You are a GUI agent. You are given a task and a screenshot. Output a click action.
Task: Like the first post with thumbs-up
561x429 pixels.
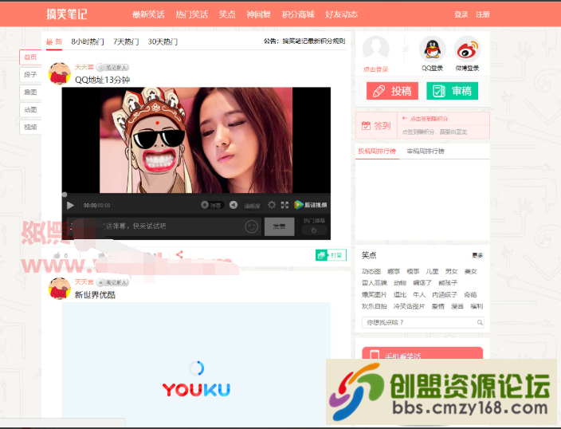point(57,255)
